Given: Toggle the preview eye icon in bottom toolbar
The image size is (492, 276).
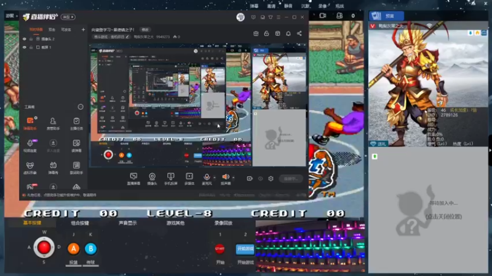Looking at the screenshot, I should point(260,178).
